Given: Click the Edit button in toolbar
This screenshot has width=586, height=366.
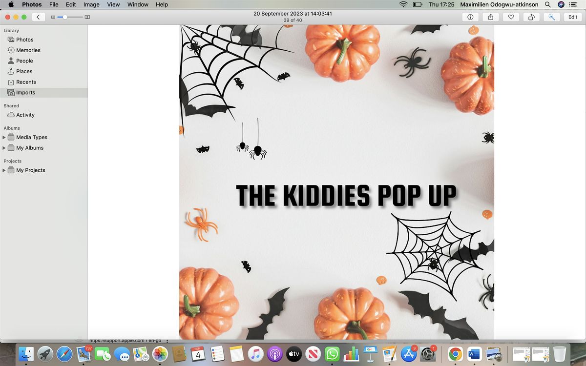Looking at the screenshot, I should (573, 17).
